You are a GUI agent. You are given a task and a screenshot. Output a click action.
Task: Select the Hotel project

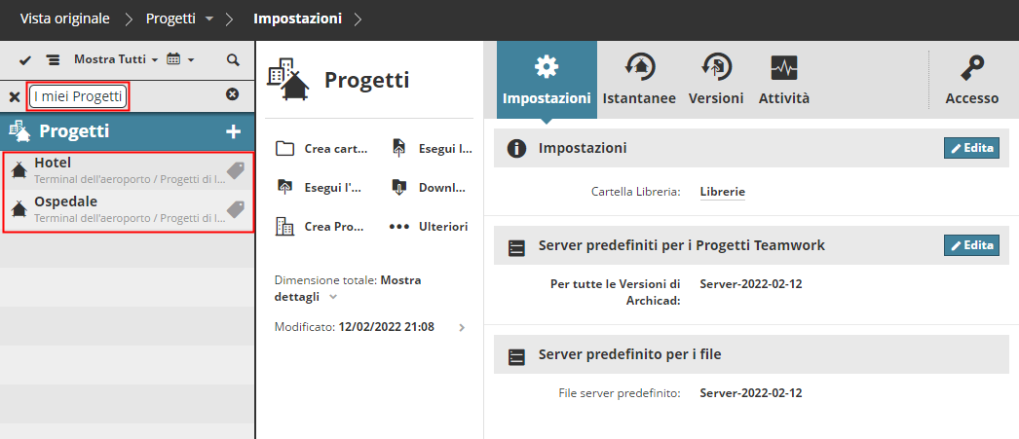click(x=117, y=170)
